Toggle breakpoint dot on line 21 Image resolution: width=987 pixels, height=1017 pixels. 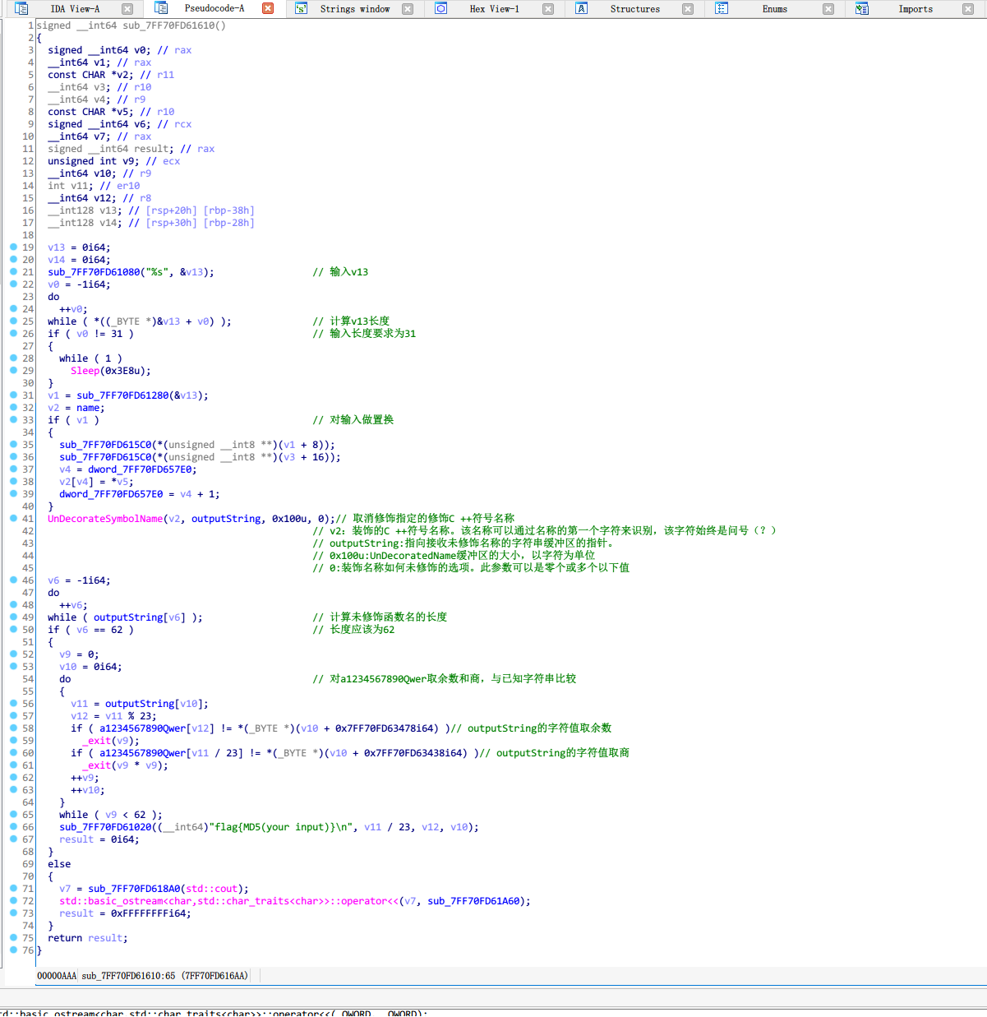tap(13, 271)
